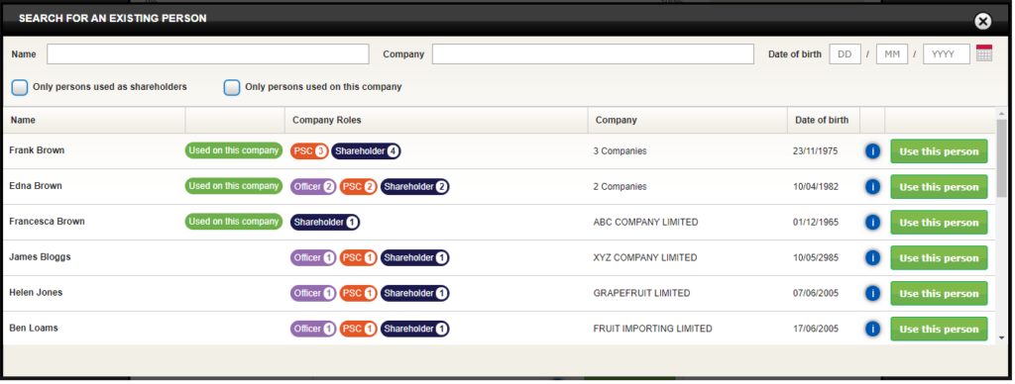The image size is (1015, 384).
Task: Close the search person dialog
Action: [x=982, y=22]
